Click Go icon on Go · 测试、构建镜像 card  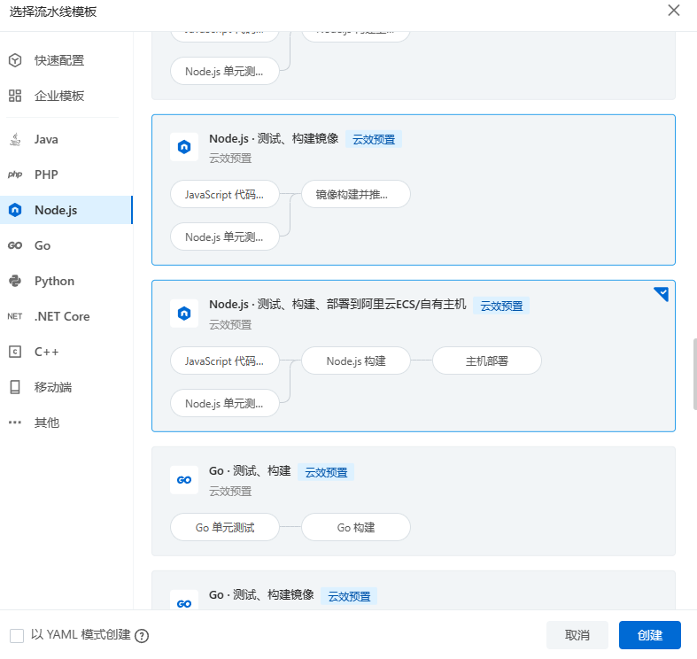coord(184,603)
